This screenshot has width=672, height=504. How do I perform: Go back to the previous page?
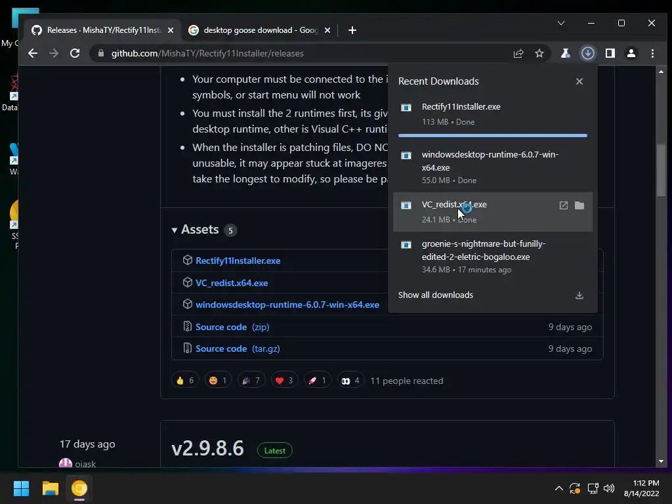click(x=33, y=53)
